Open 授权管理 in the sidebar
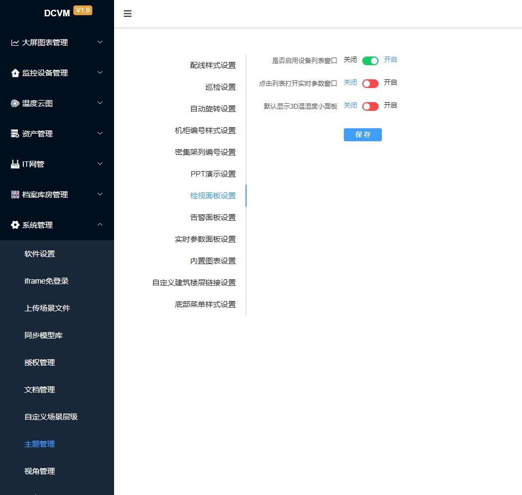522x495 pixels. click(x=40, y=362)
